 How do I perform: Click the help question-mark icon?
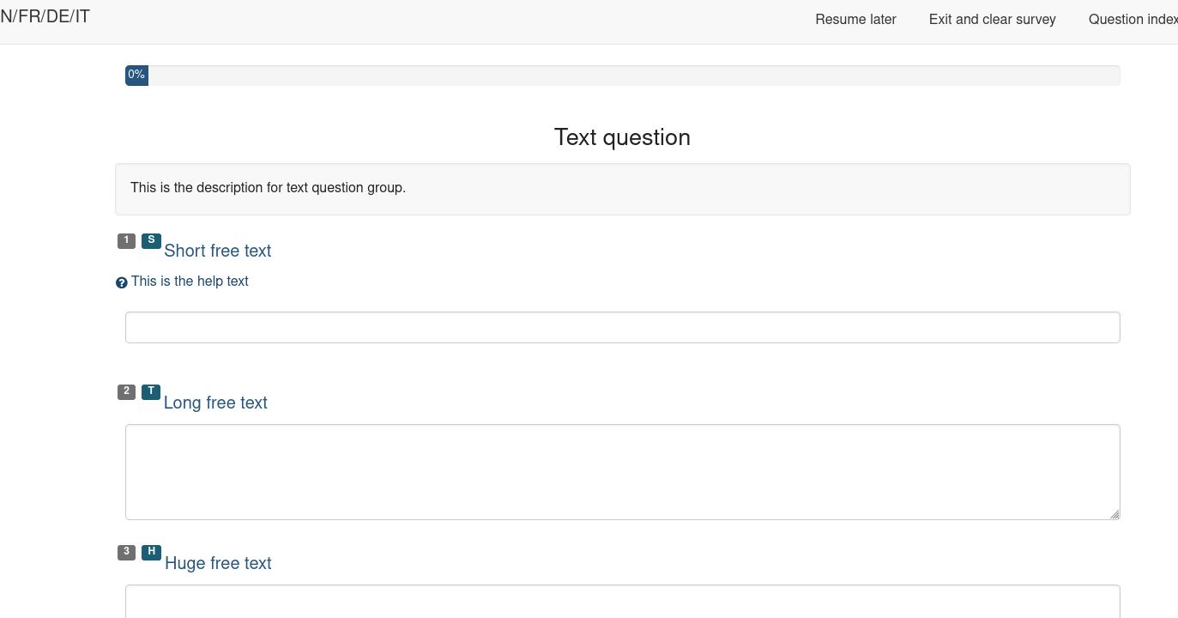coord(122,282)
